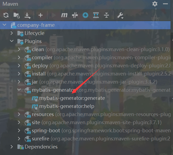This screenshot has height=155, width=173.
Task: Collapse the company-frame project node
Action: 4,25
